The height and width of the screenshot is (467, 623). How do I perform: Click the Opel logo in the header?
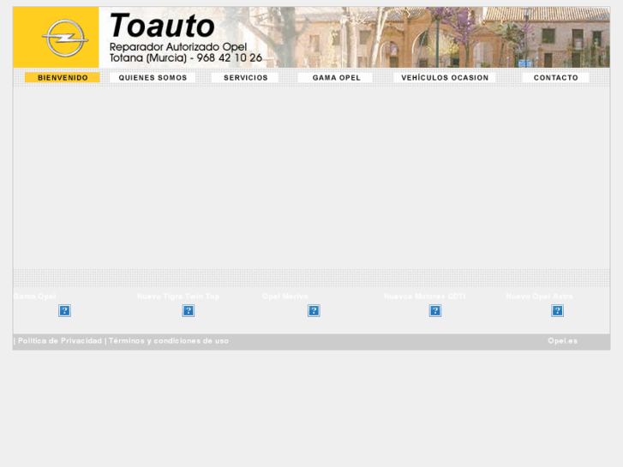click(x=65, y=39)
